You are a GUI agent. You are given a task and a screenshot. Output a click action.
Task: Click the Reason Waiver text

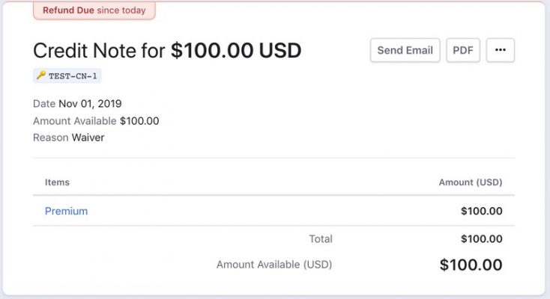pyautogui.click(x=68, y=138)
